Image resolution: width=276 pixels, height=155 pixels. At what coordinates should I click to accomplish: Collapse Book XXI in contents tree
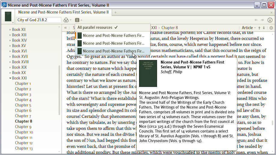10,78
